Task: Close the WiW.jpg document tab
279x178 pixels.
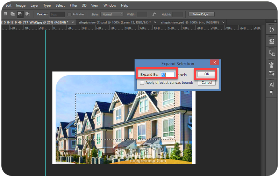Action: pyautogui.click(x=73, y=22)
